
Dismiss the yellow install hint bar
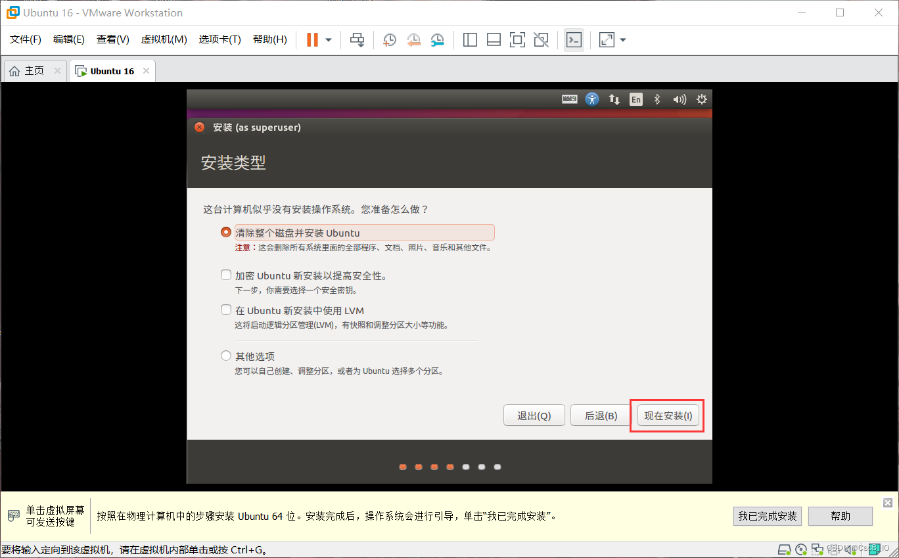click(888, 503)
